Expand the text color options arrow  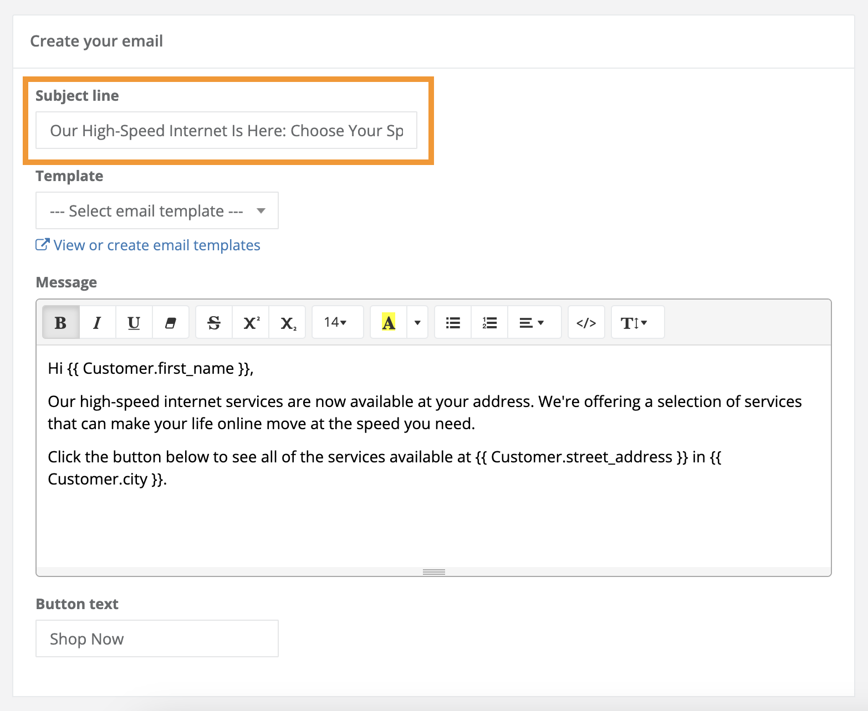(417, 322)
